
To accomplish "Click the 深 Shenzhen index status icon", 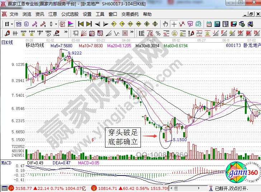I will point(94,188).
